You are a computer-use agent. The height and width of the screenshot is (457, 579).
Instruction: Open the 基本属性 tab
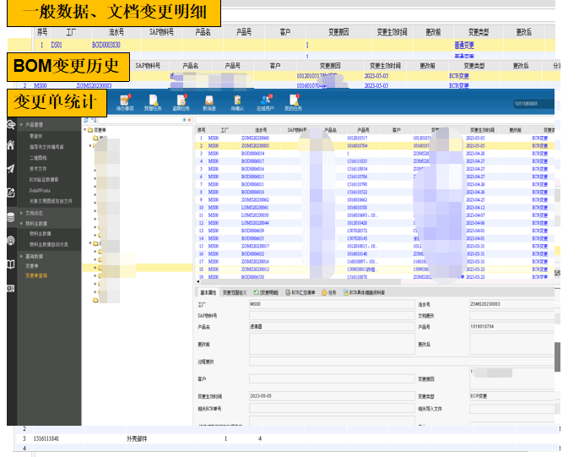click(208, 292)
